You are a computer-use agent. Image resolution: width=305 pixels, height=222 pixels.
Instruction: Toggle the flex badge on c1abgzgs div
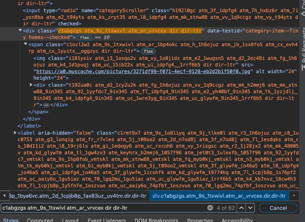point(85,38)
